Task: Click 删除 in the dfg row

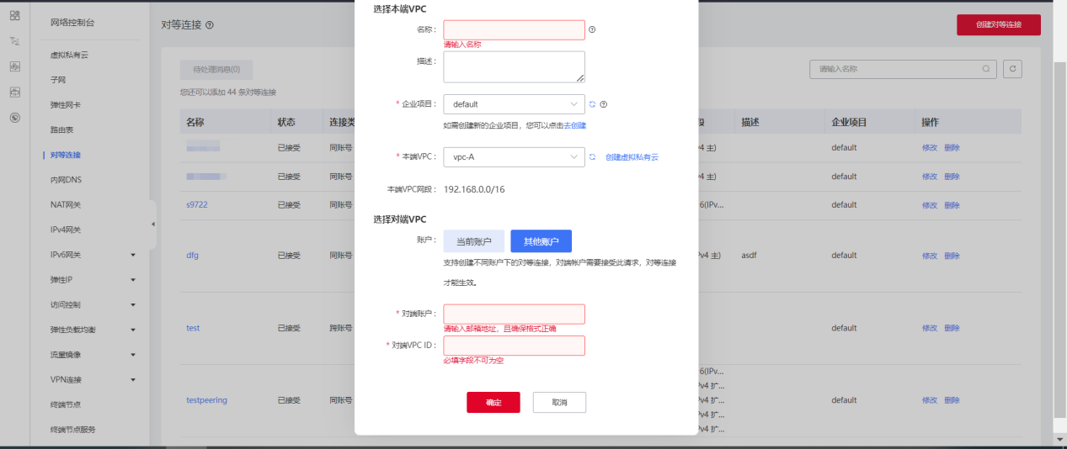Action: 952,256
